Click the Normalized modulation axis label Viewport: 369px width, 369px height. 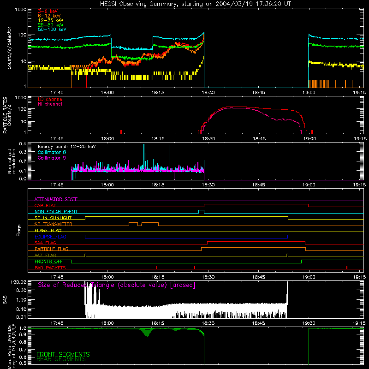coord(12,161)
